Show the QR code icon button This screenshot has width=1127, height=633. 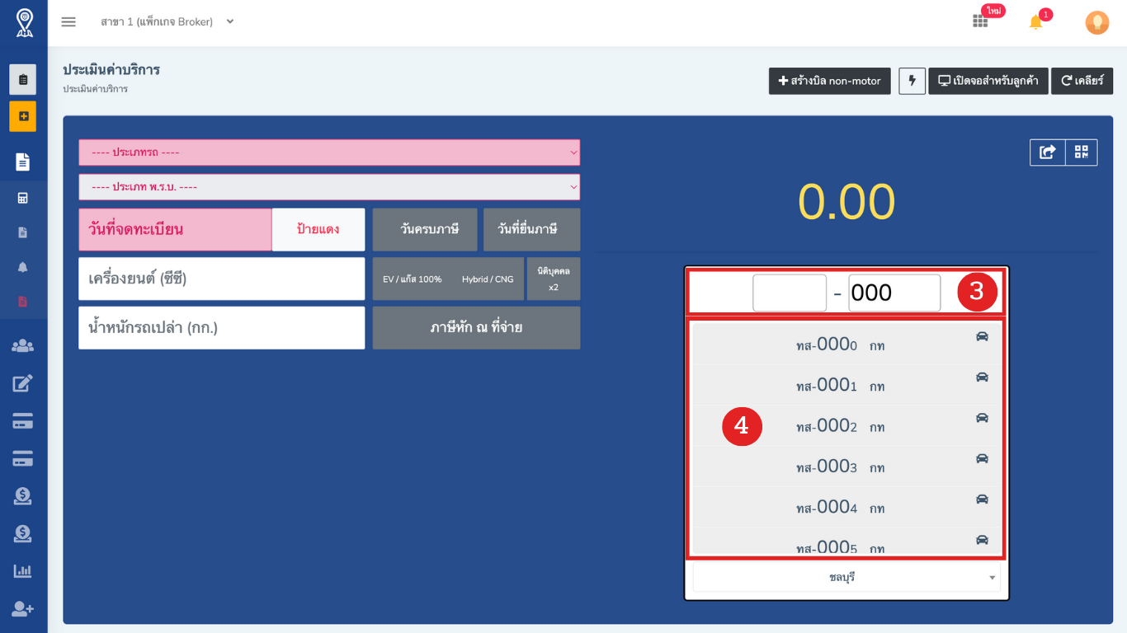(x=1082, y=152)
